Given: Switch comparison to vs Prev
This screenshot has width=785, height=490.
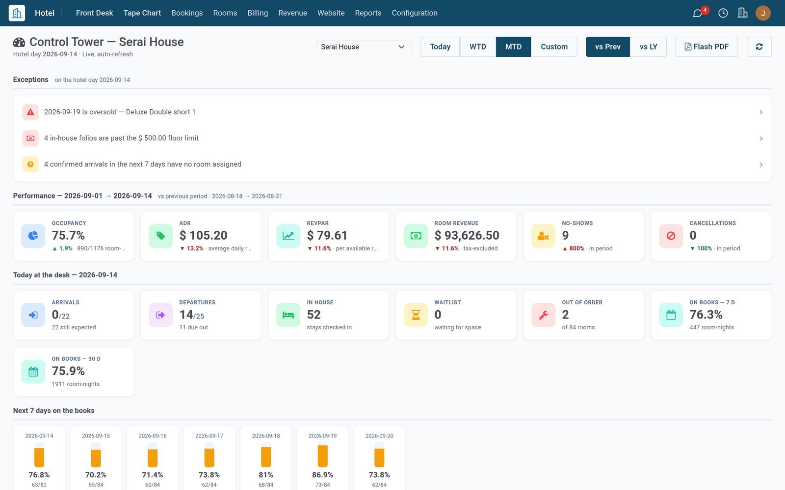Looking at the screenshot, I should [x=608, y=47].
